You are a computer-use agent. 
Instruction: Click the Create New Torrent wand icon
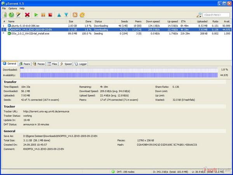pos(18,15)
